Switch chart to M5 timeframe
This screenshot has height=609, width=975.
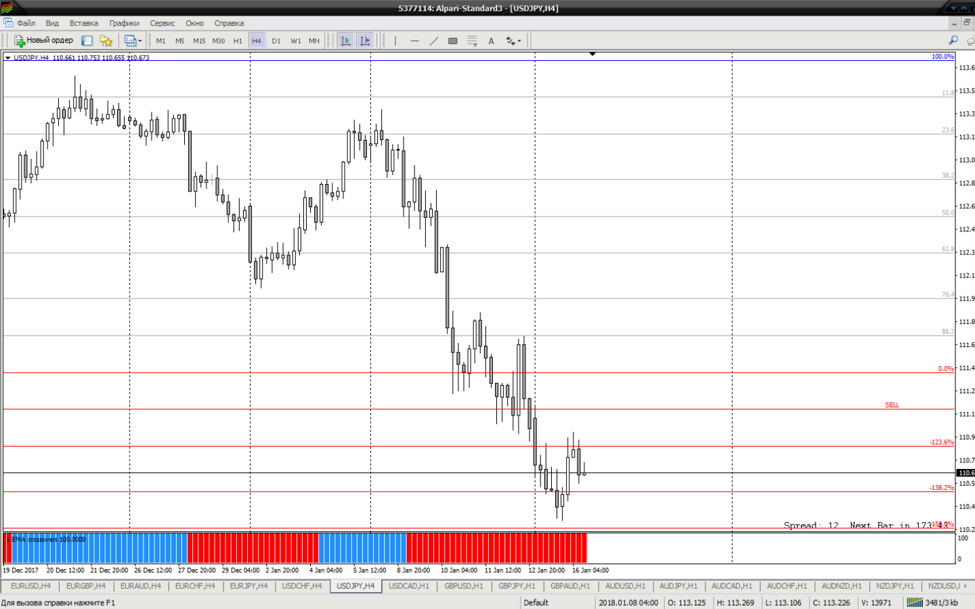tap(179, 41)
